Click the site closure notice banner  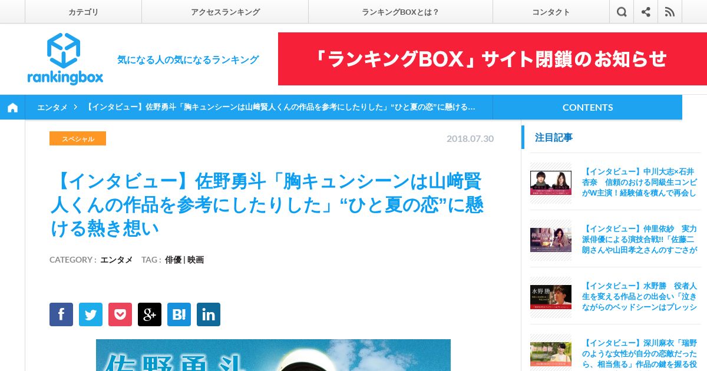[x=493, y=59]
